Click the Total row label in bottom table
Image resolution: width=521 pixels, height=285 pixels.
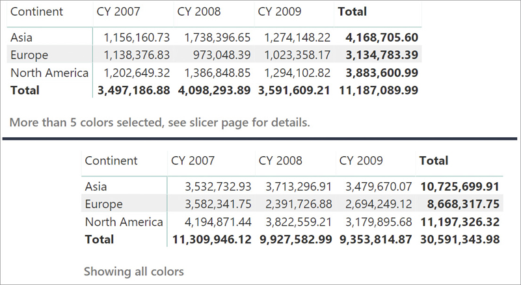point(100,239)
